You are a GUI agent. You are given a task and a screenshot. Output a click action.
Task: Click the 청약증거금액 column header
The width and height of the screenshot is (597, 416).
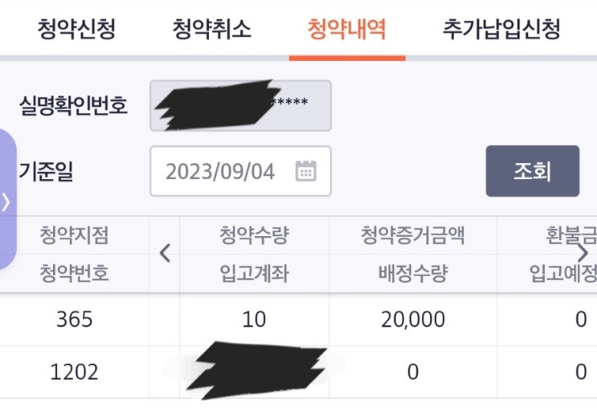tap(411, 235)
